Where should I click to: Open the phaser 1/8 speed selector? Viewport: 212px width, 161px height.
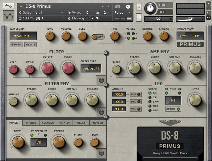tap(39, 142)
